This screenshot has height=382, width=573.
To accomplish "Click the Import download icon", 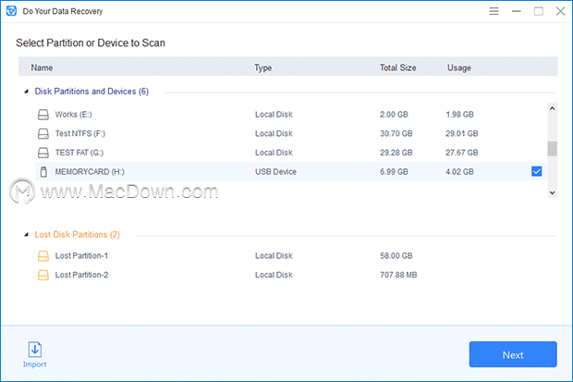I will pyautogui.click(x=35, y=350).
